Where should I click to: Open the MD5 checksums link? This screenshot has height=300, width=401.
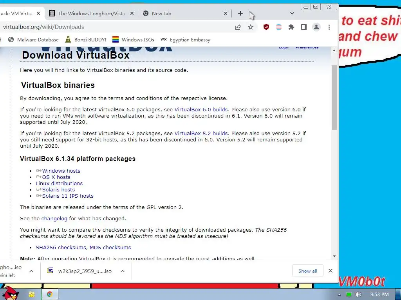coord(110,247)
